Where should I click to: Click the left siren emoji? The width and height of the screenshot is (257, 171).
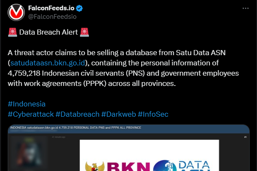[12, 32]
